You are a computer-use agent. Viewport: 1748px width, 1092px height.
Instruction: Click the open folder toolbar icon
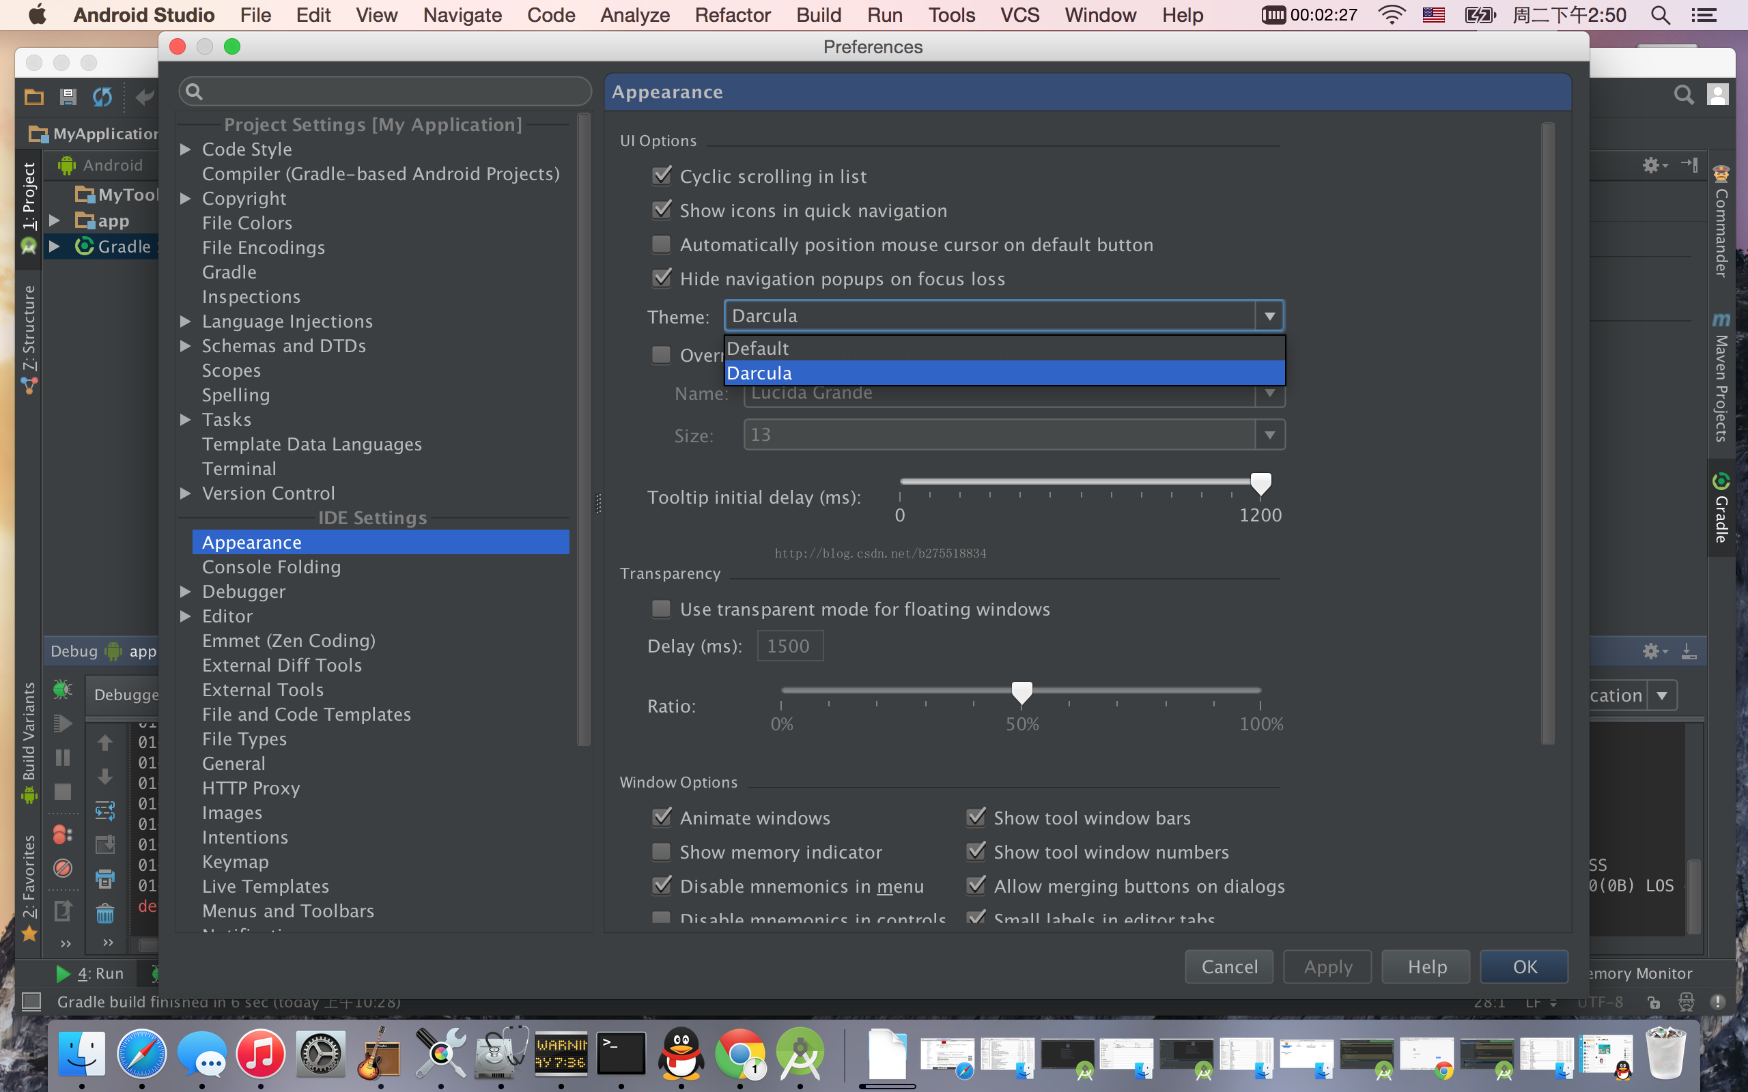tap(33, 96)
